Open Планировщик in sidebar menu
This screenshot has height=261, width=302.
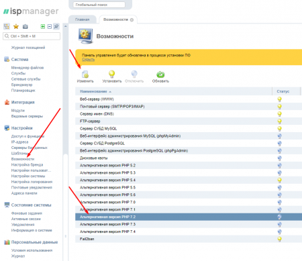click(23, 91)
